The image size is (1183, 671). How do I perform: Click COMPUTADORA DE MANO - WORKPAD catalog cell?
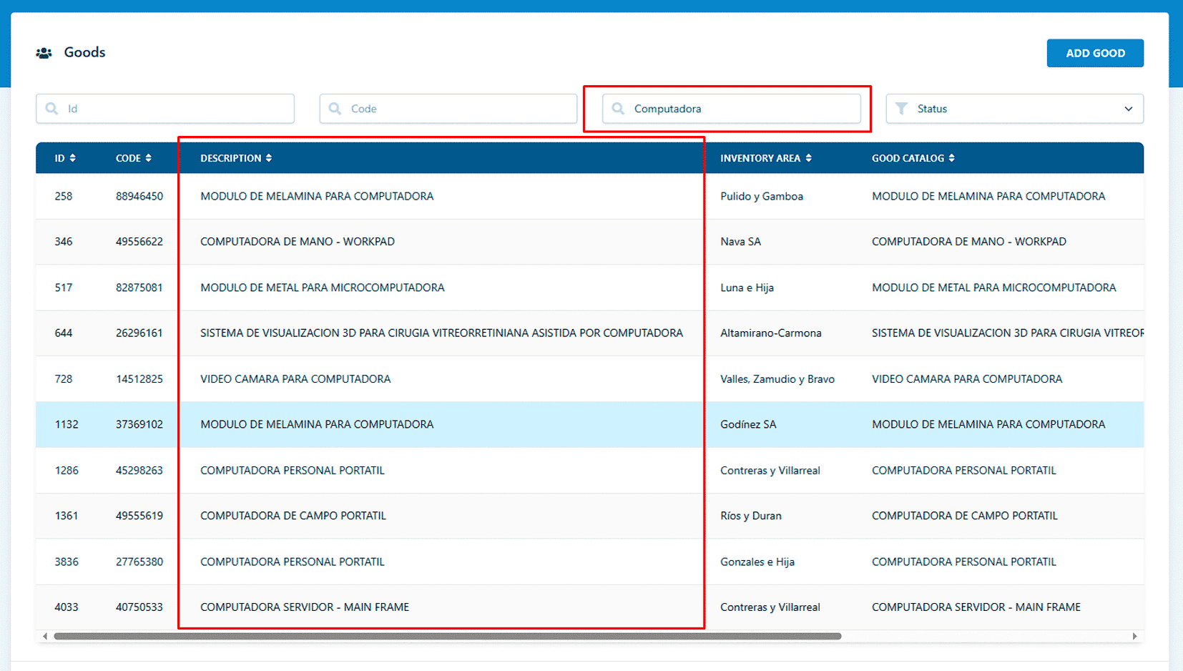tap(969, 242)
